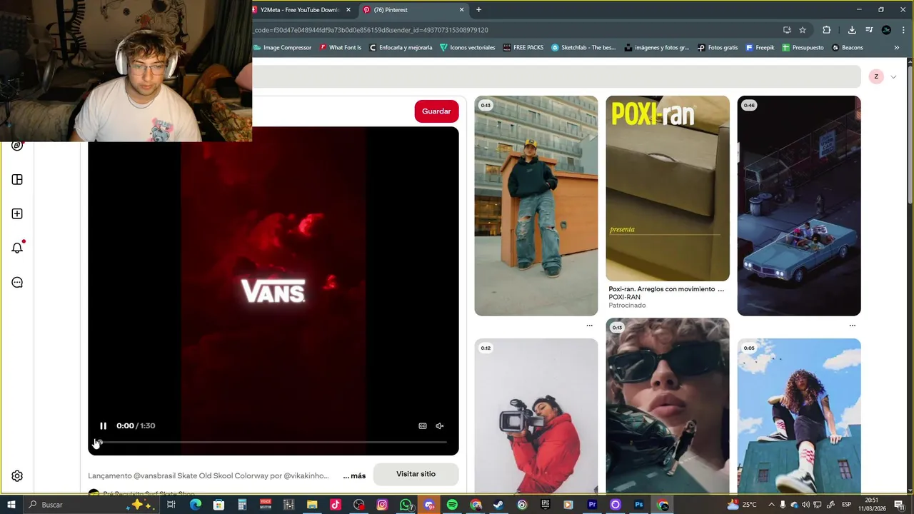Open Chrome profile avatar
This screenshot has width=914, height=514.
(x=886, y=30)
